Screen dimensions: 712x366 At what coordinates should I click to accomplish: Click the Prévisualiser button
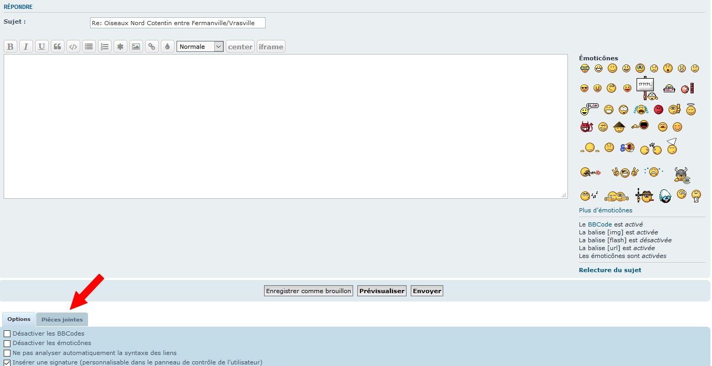click(x=382, y=291)
